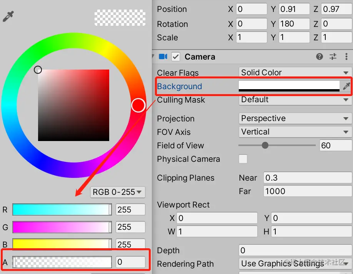Click the red hue handle on the wheel
Screen dimensions: 353x274
[x=138, y=105]
